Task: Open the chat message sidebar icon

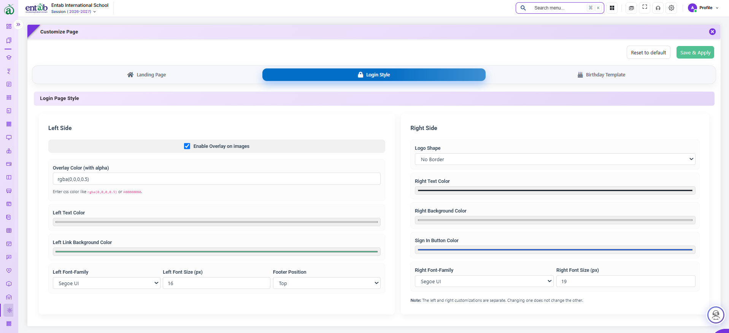Action: click(x=9, y=257)
